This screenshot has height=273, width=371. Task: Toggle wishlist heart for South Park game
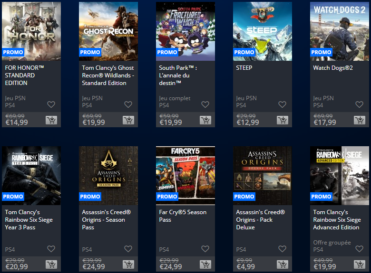[x=205, y=104]
